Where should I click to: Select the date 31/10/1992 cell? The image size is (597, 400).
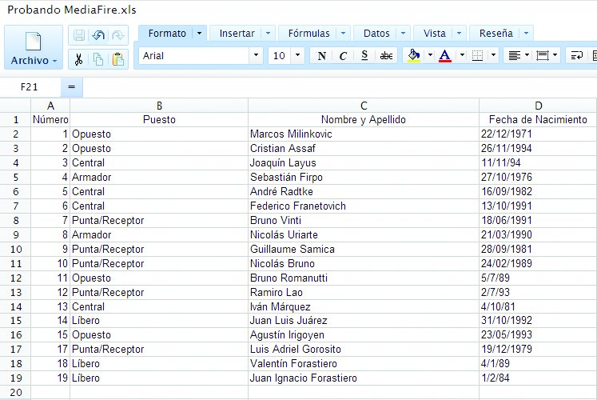tap(538, 320)
